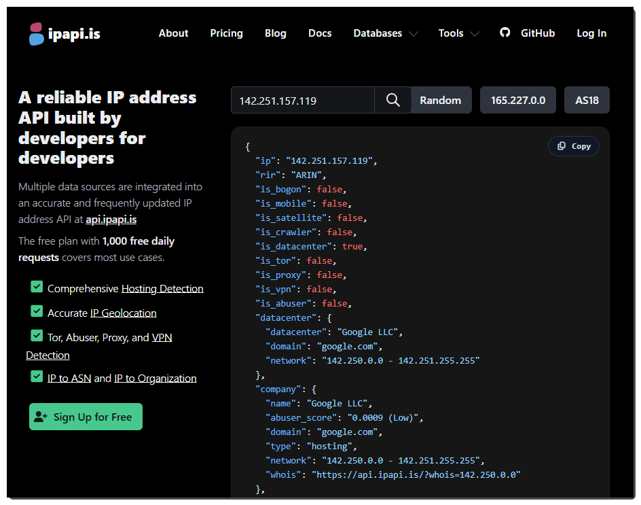641x505 pixels.
Task: Open the IP to Organization link
Action: 155,378
